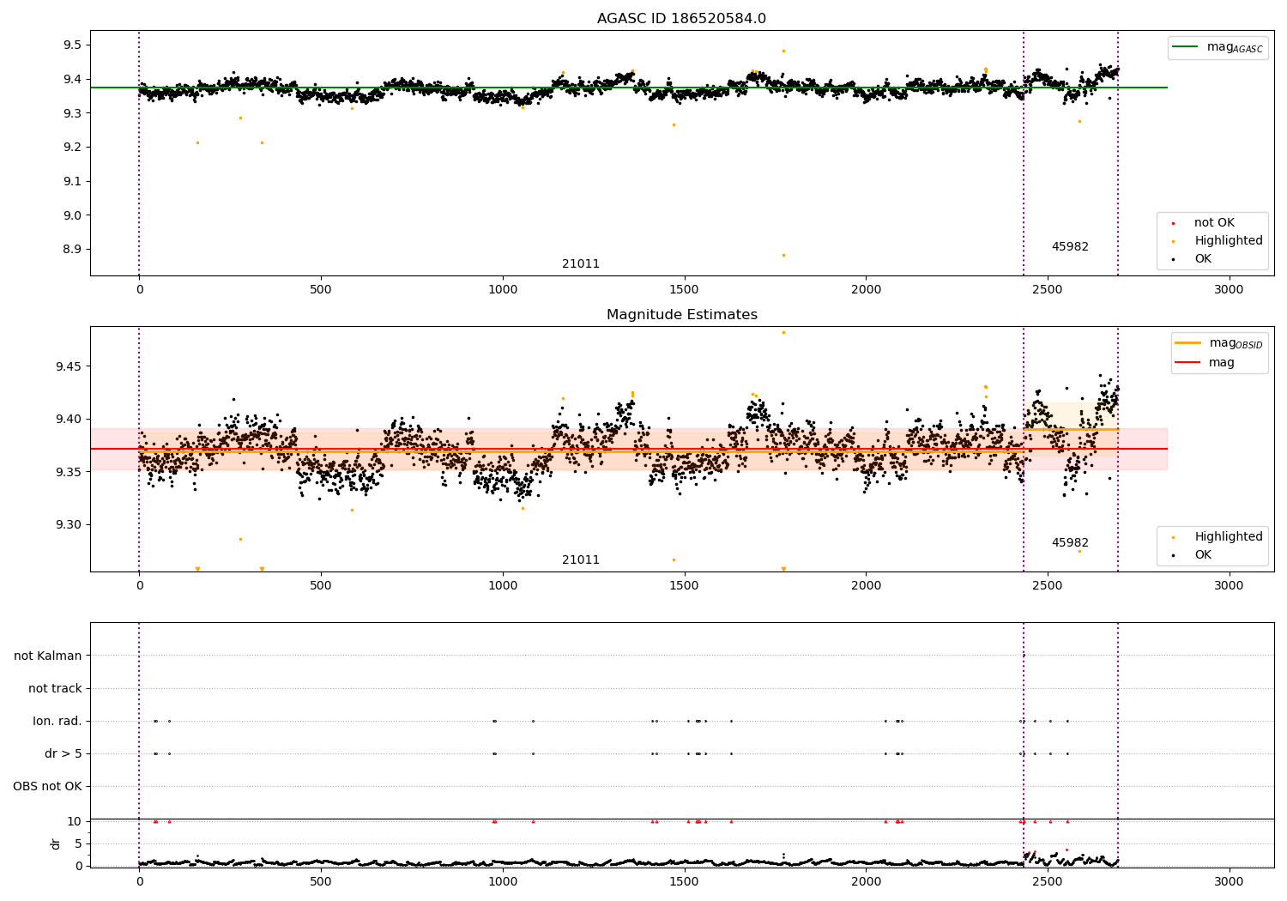The width and height of the screenshot is (1287, 901).
Task: Click the 1000 x-axis tick of the top plot
Action: (502, 290)
